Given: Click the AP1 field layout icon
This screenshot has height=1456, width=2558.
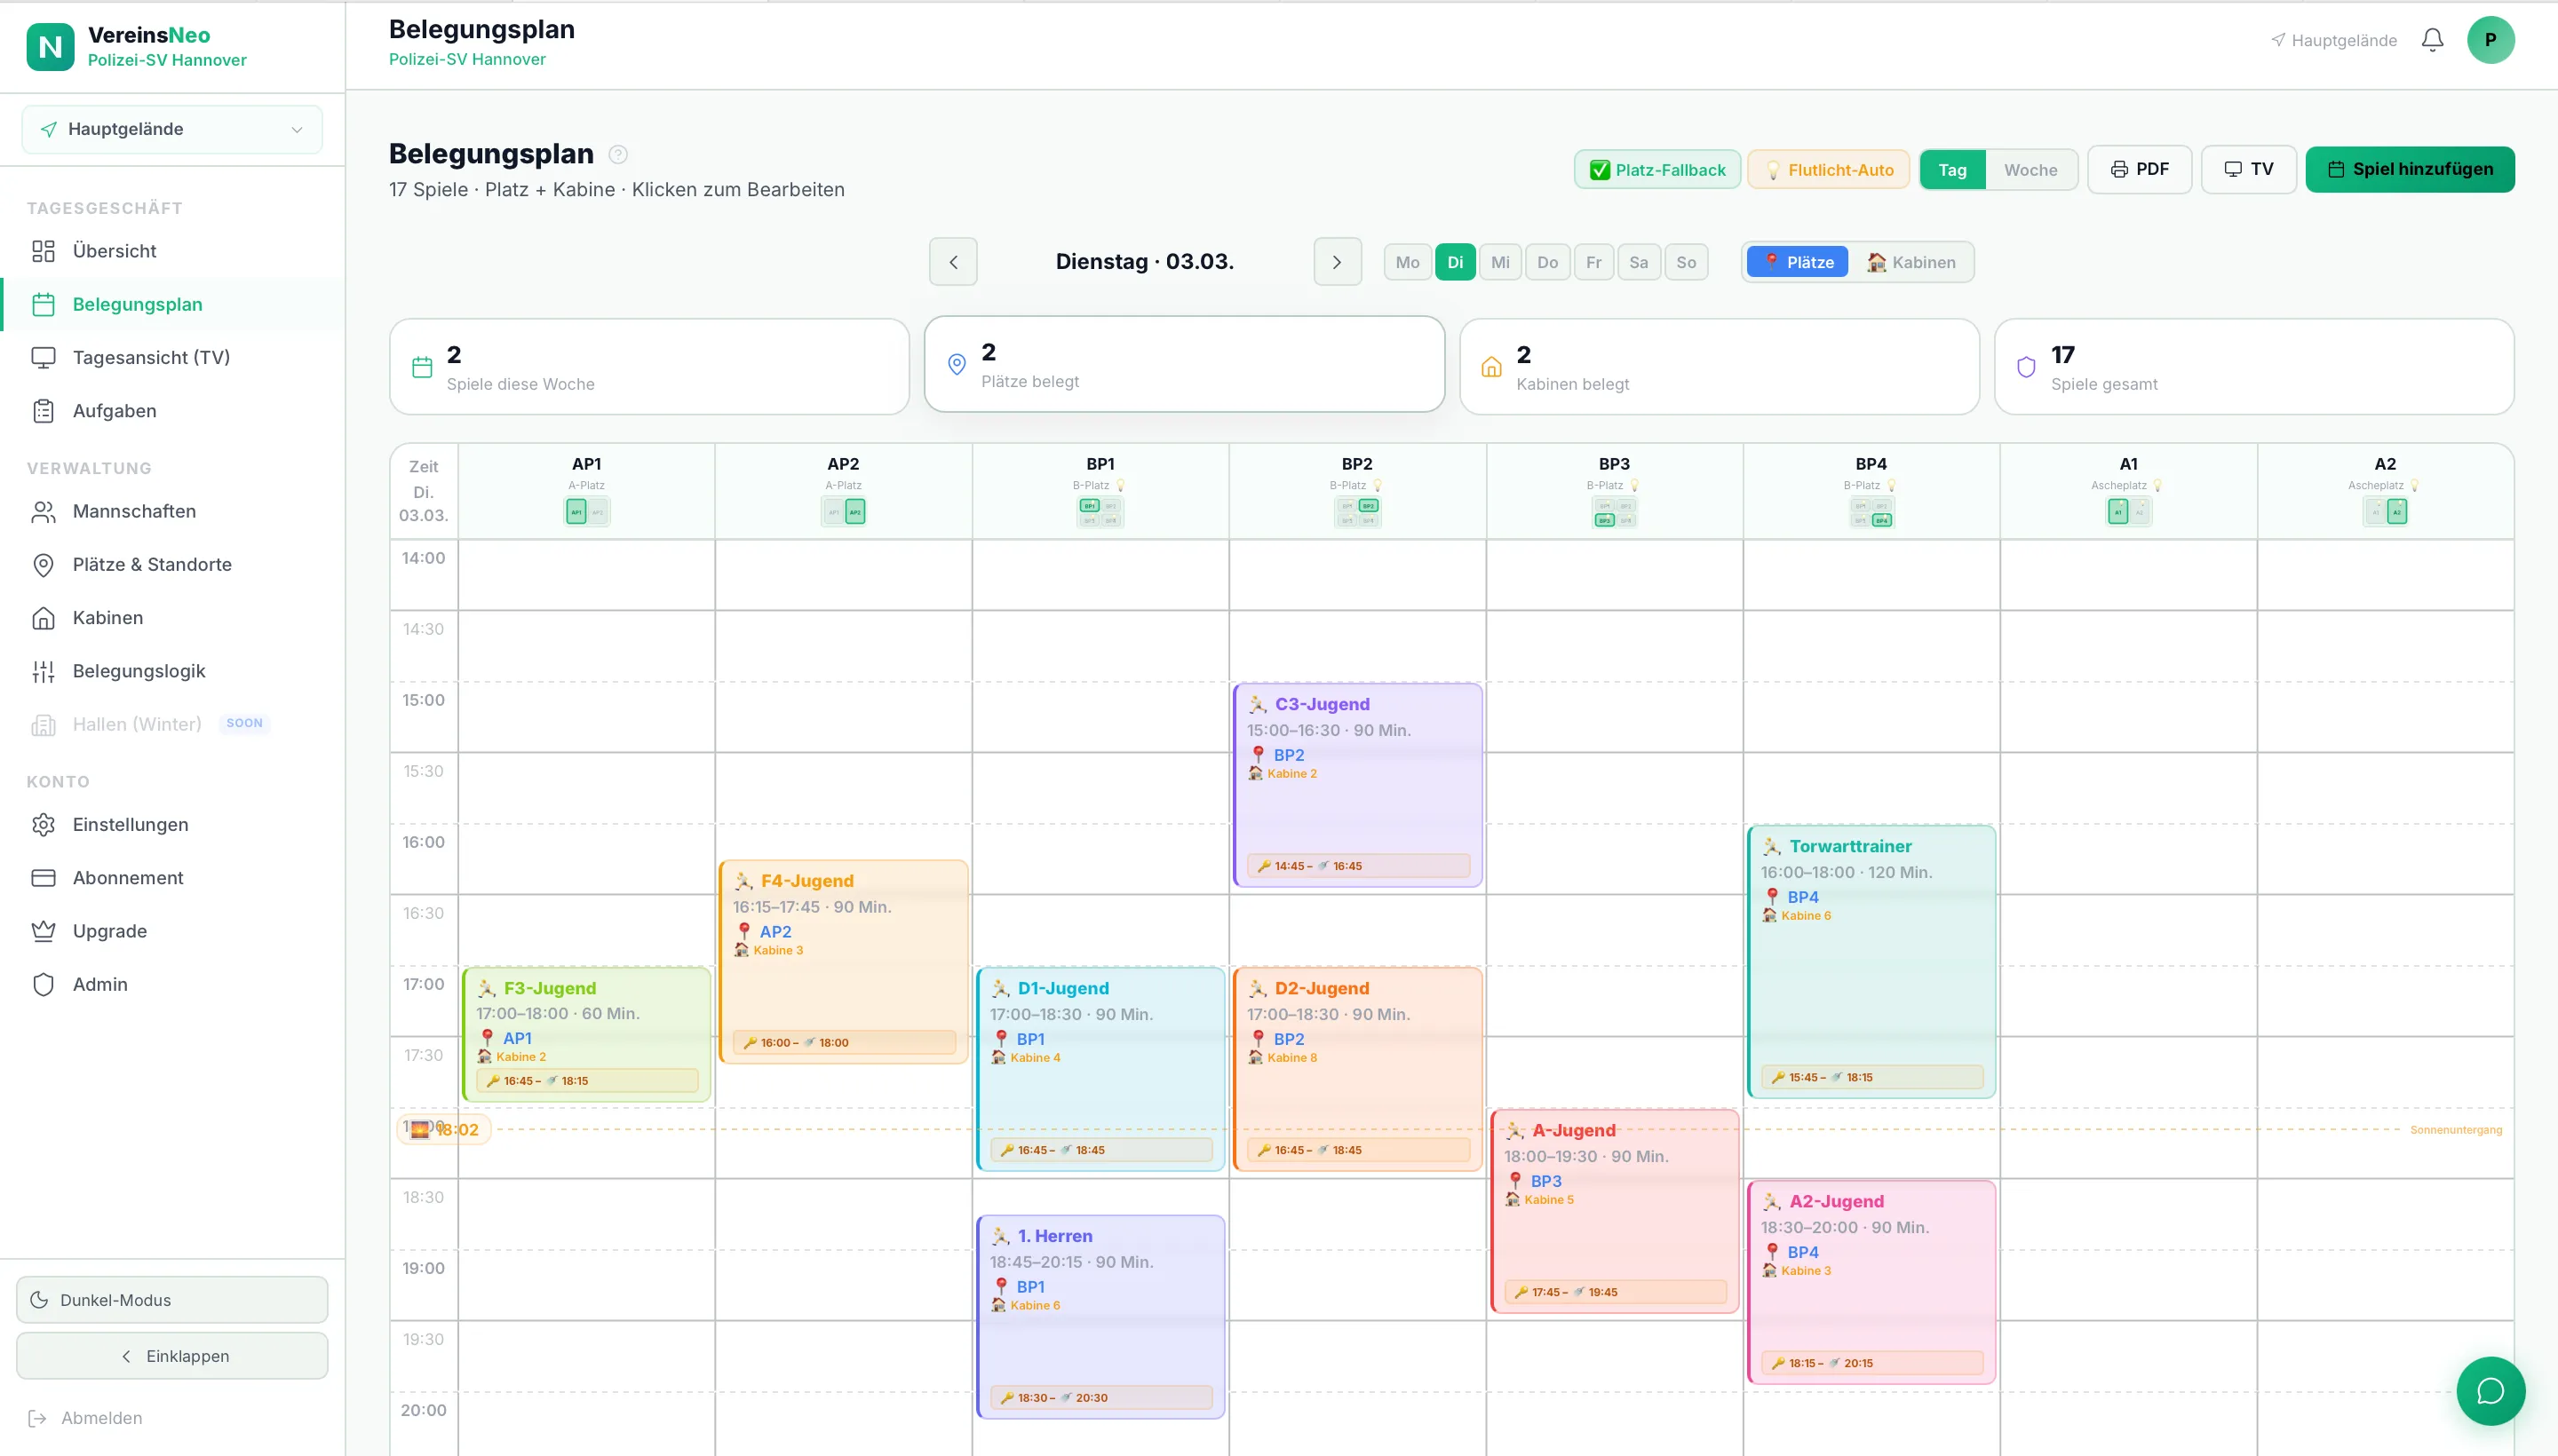Looking at the screenshot, I should coord(586,512).
